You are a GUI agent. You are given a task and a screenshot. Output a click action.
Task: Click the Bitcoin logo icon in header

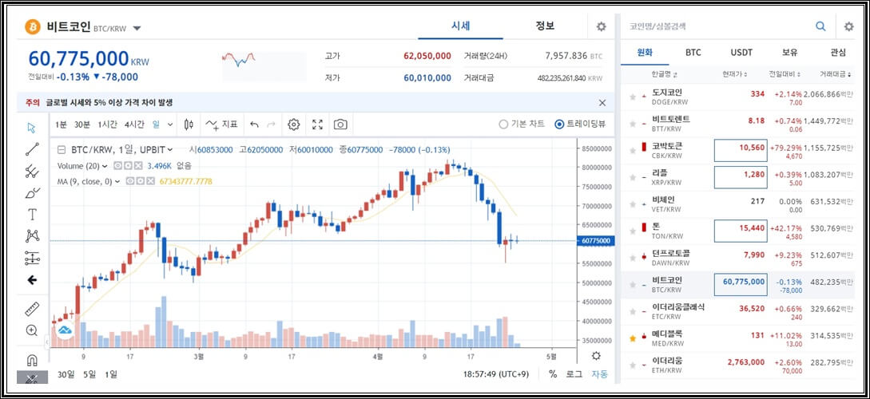click(x=33, y=26)
